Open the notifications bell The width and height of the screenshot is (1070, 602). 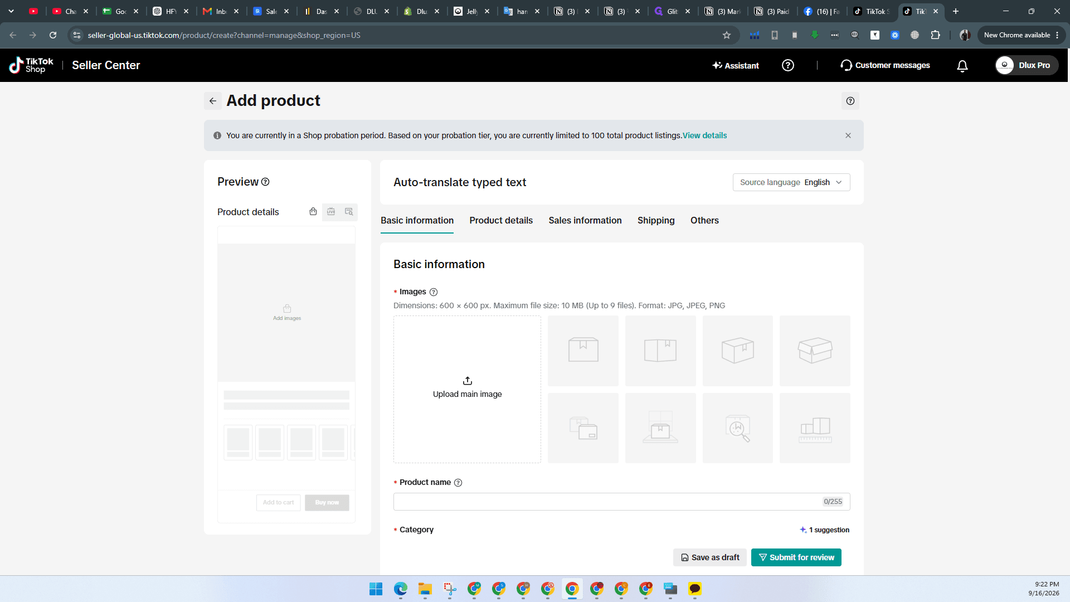[962, 66]
